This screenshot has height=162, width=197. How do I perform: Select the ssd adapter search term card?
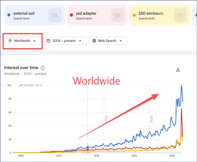97,15
